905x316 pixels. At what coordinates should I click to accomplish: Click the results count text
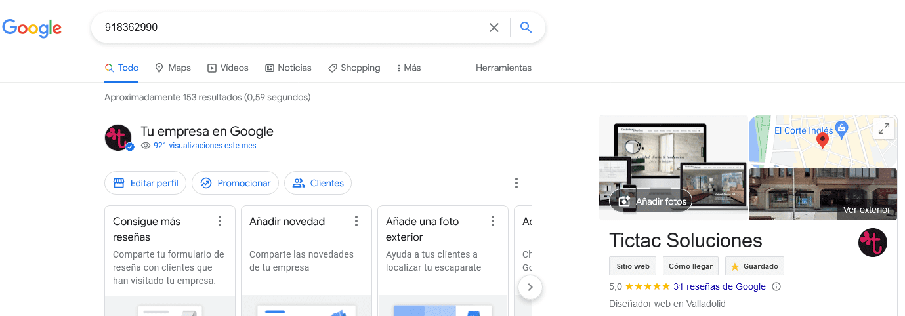coord(207,97)
